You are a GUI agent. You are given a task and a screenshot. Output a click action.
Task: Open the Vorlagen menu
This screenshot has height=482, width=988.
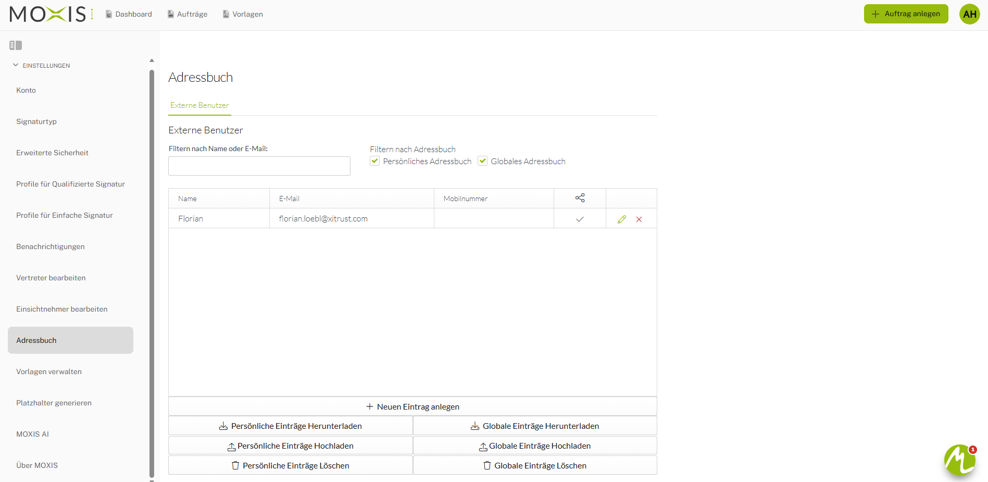[247, 14]
